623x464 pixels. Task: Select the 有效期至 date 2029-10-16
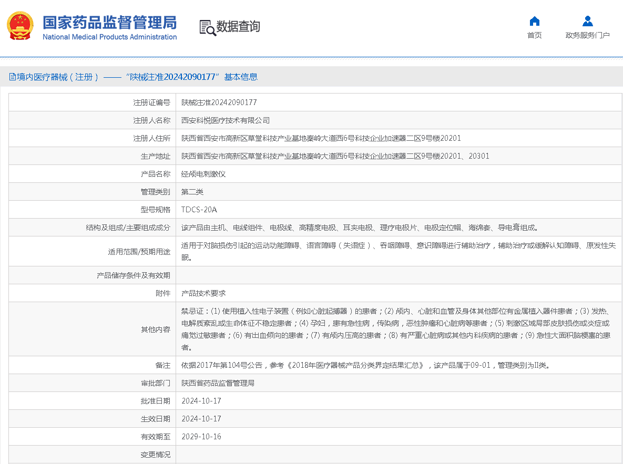[201, 437]
